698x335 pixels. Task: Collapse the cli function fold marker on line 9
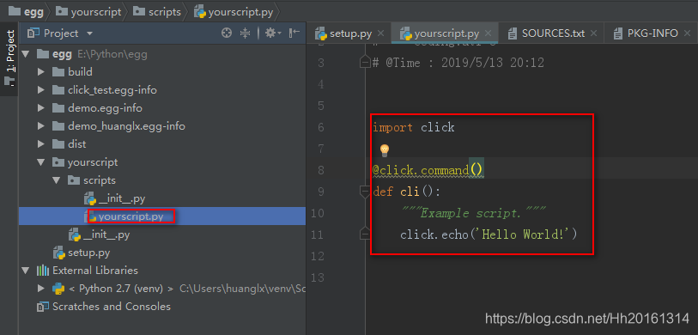point(365,192)
